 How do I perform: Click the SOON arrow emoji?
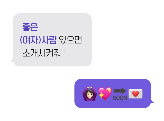click(x=120, y=94)
